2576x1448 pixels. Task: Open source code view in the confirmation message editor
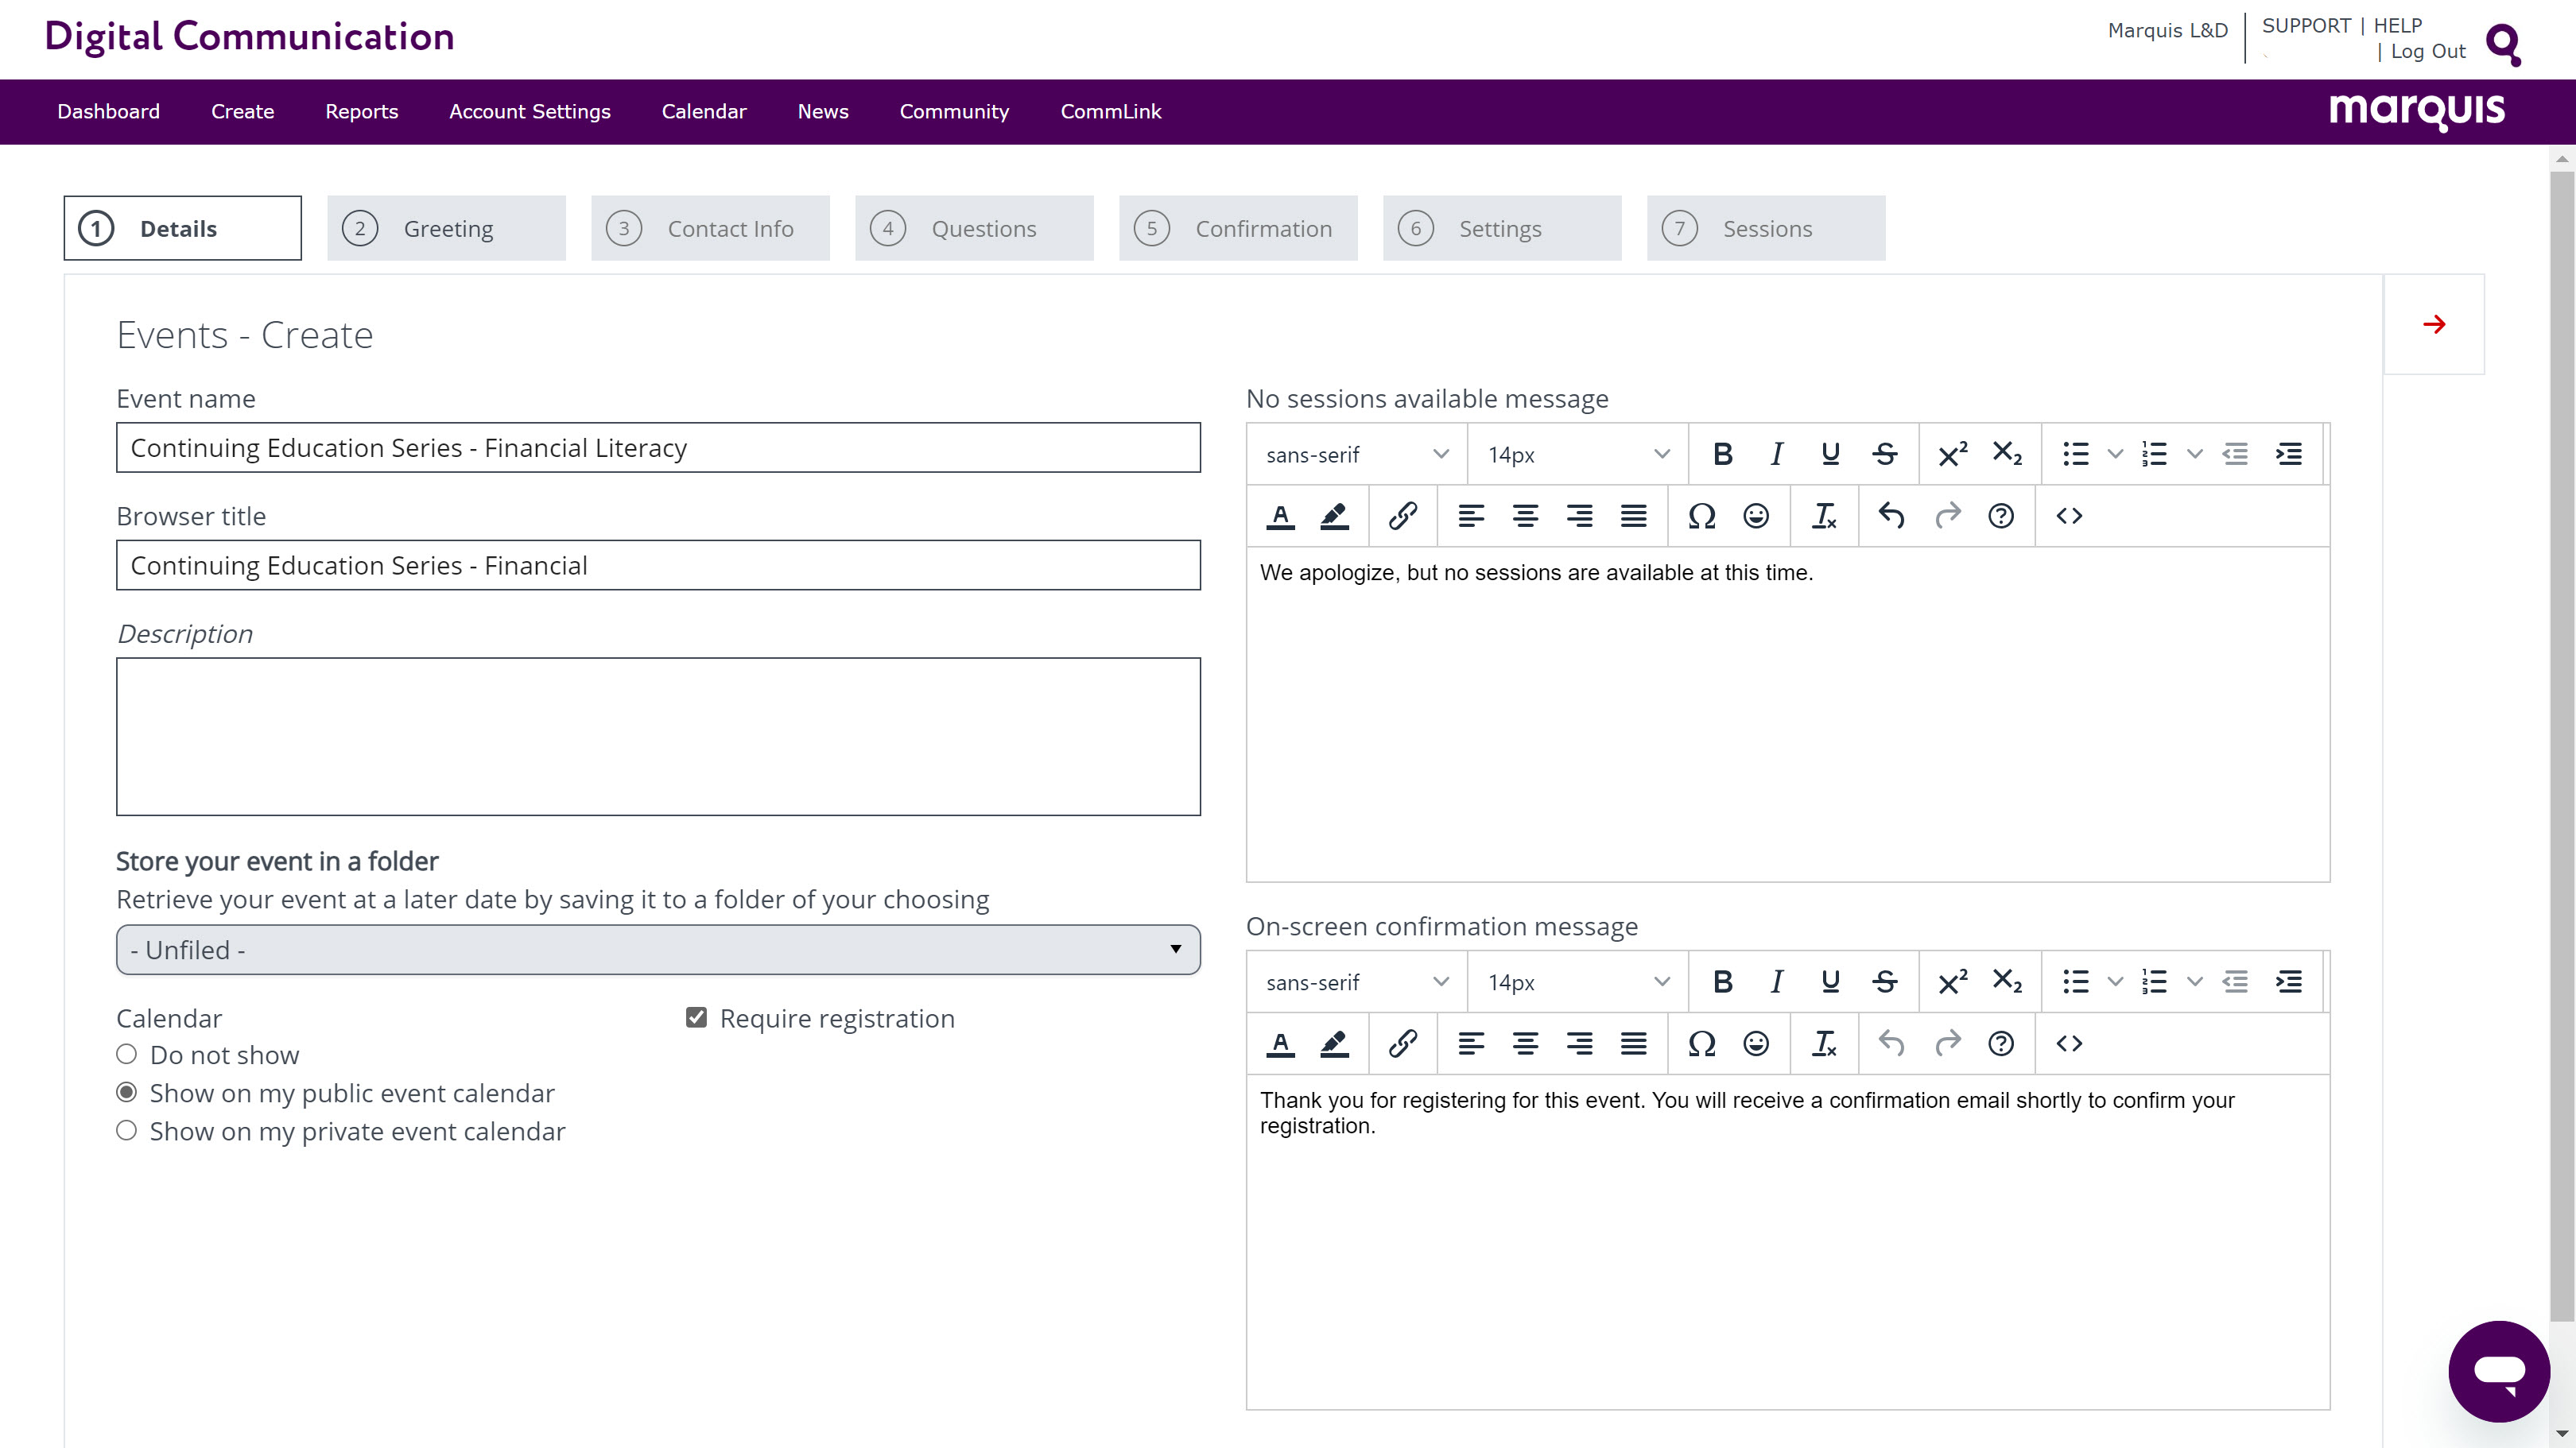tap(2069, 1043)
